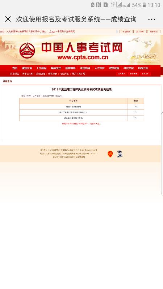Click the 网上报名 sub-navigation link
Image resolution: width=163 pixels, height=289 pixels.
click(x=14, y=74)
